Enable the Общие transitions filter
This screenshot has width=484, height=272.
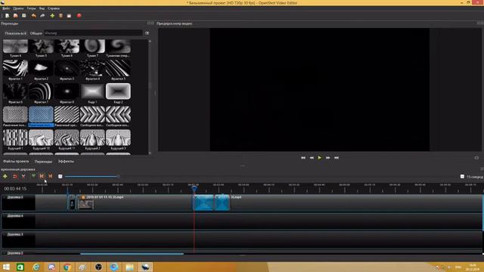click(x=36, y=33)
